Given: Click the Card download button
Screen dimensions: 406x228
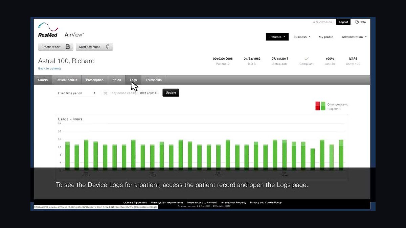Looking at the screenshot, I should point(94,47).
